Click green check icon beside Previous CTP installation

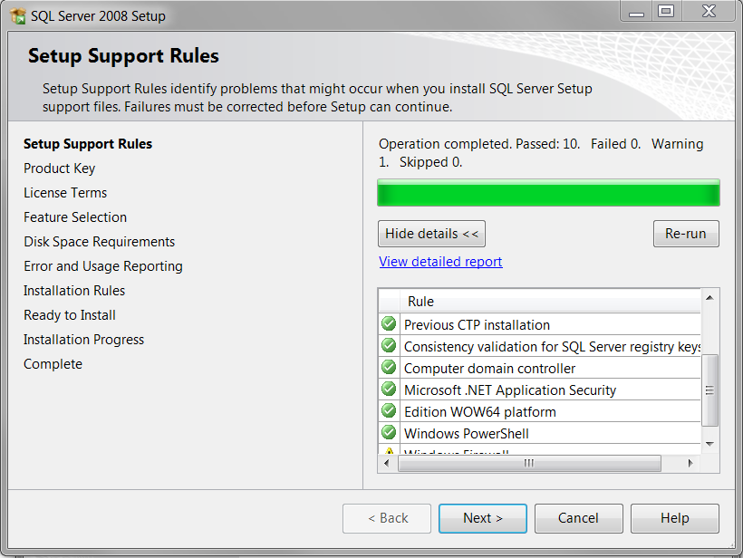(389, 324)
